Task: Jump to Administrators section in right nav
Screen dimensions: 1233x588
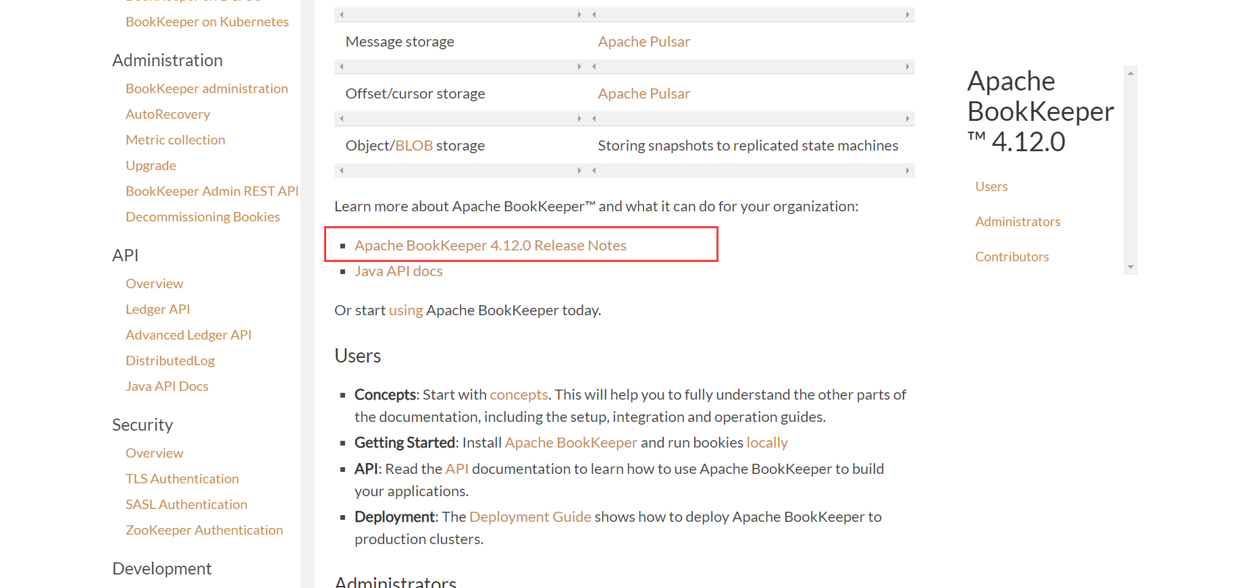Action: click(1018, 221)
